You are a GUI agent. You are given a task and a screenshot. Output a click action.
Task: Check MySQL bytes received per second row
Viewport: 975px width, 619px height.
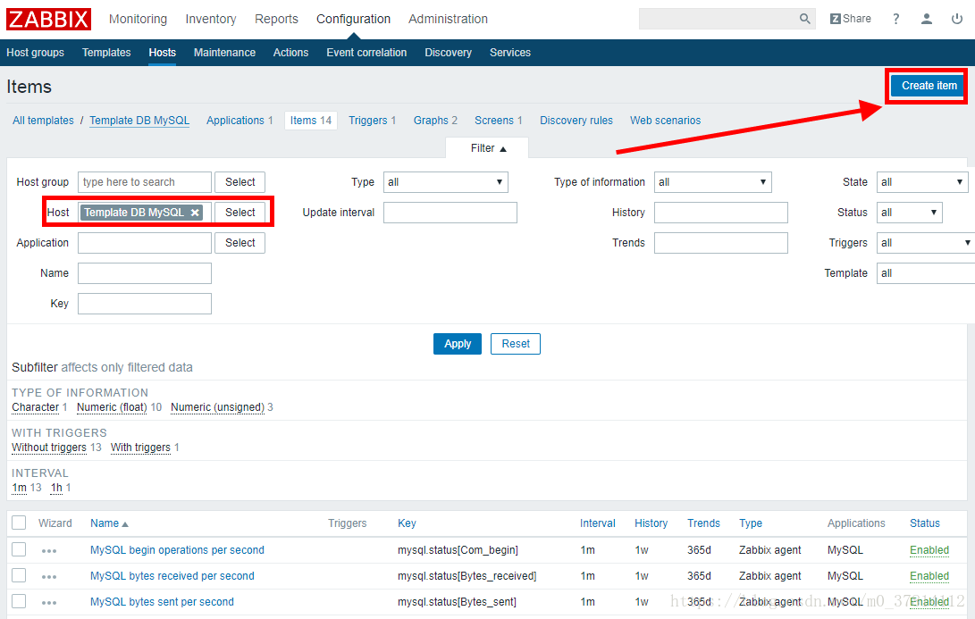tap(20, 575)
